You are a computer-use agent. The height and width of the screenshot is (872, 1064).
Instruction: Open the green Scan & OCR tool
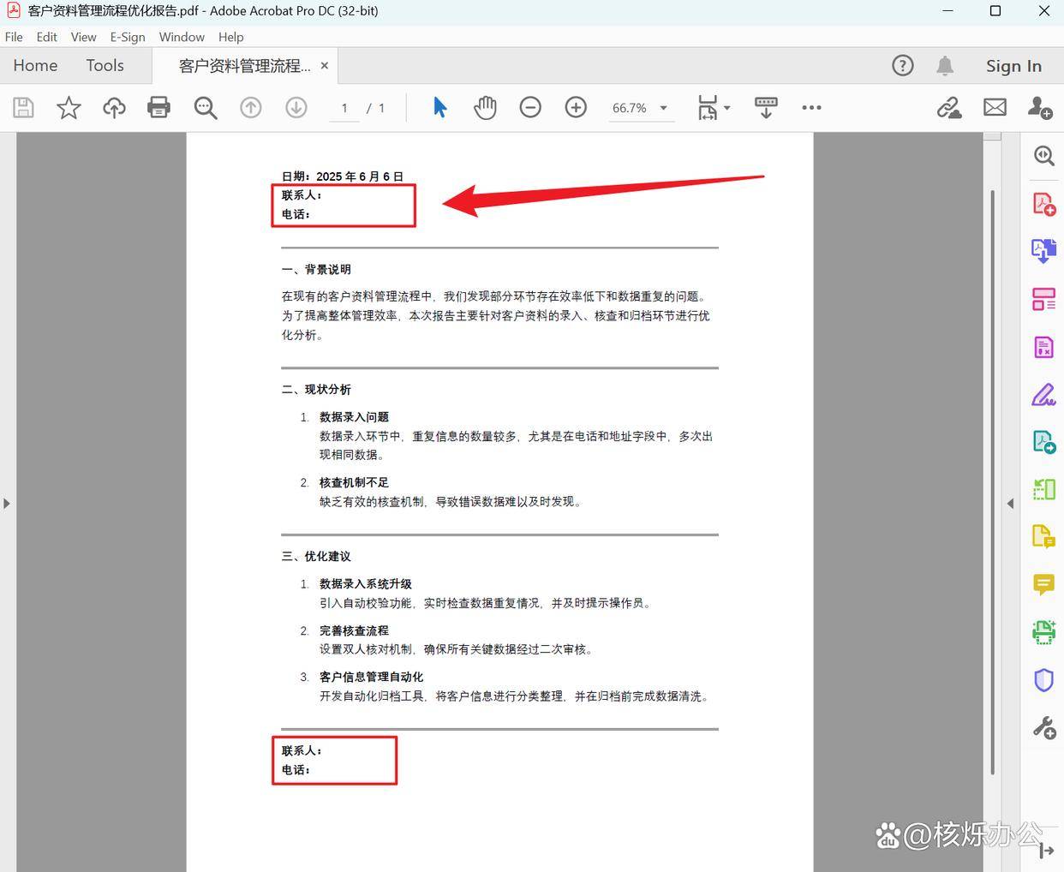1043,632
